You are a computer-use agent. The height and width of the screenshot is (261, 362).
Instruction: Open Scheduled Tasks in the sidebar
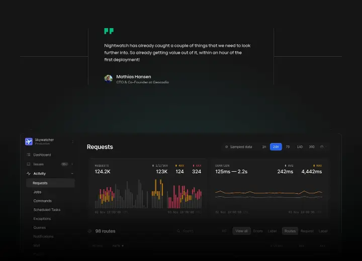coord(47,210)
